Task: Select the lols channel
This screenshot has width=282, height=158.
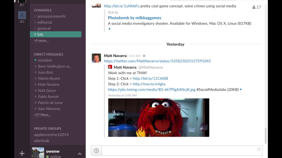Action: click(x=56, y=34)
